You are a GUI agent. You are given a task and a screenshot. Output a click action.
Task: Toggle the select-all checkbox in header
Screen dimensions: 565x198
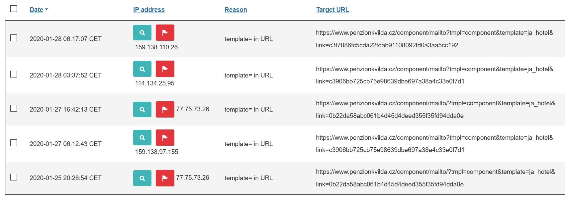tap(14, 9)
